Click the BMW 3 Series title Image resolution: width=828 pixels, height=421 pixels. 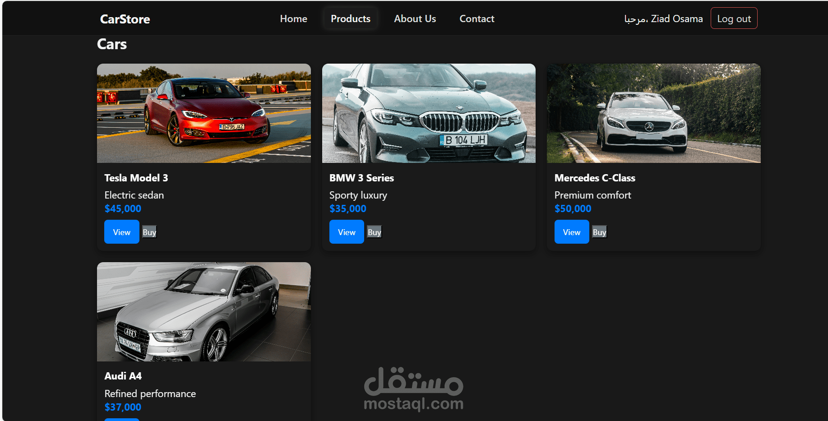361,178
